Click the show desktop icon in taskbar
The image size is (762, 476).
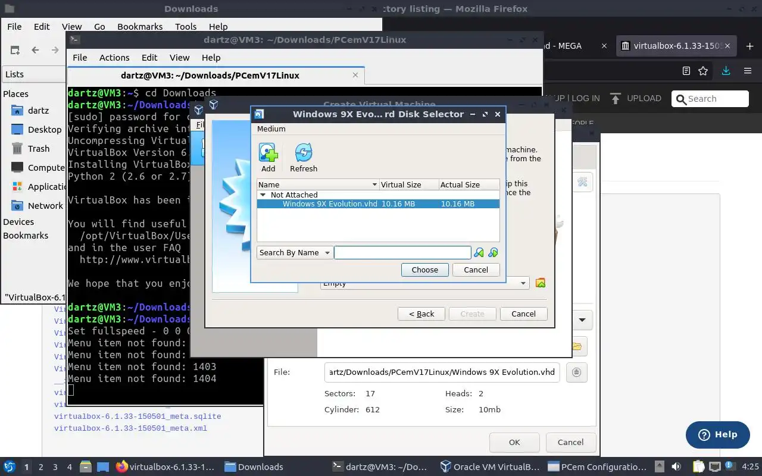pos(102,466)
